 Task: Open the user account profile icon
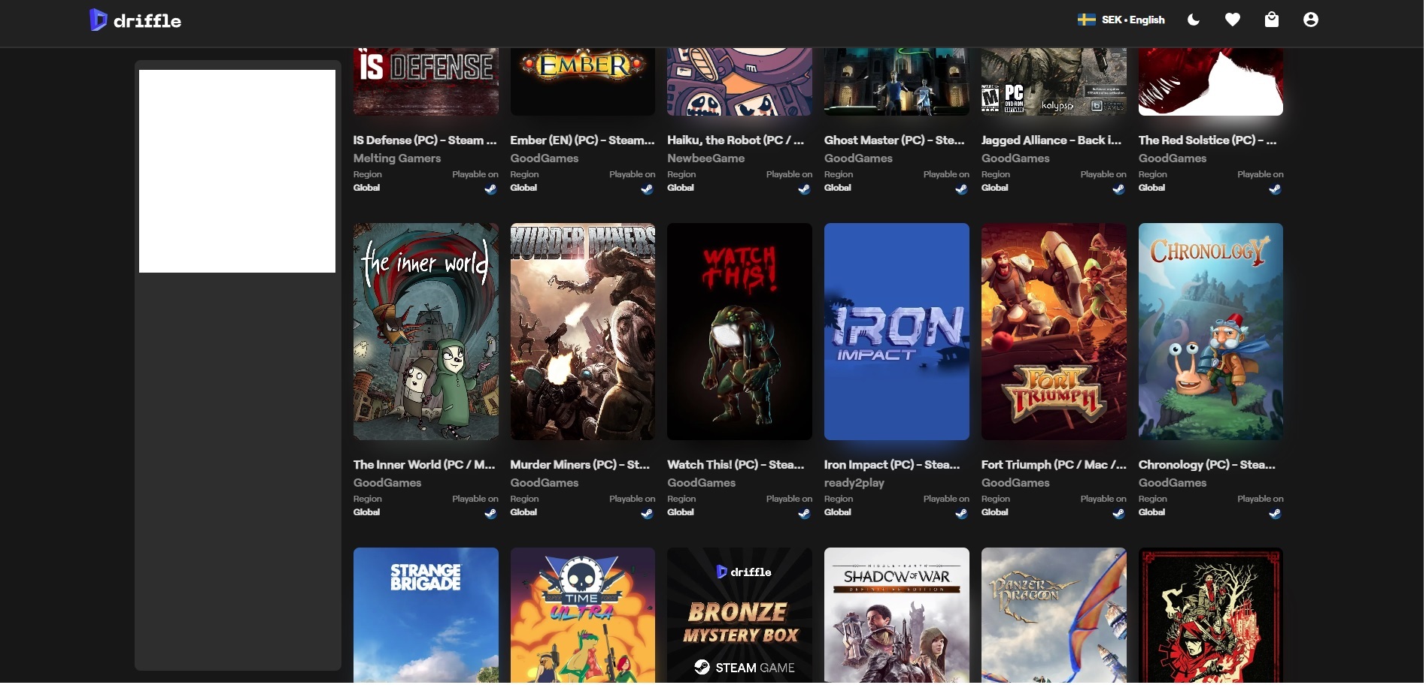tap(1311, 20)
